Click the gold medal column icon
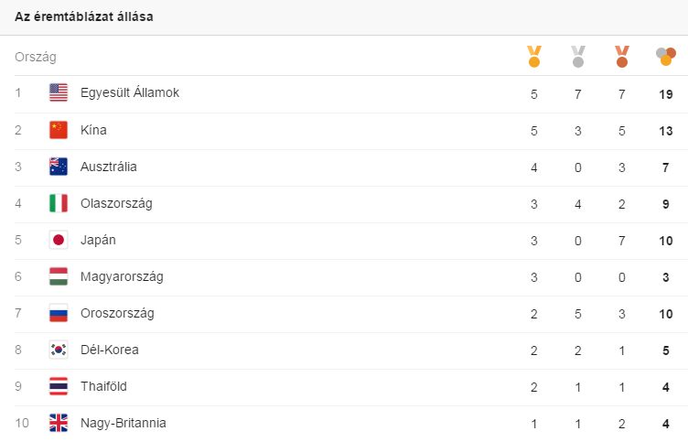The height and width of the screenshot is (442, 688). [x=534, y=57]
